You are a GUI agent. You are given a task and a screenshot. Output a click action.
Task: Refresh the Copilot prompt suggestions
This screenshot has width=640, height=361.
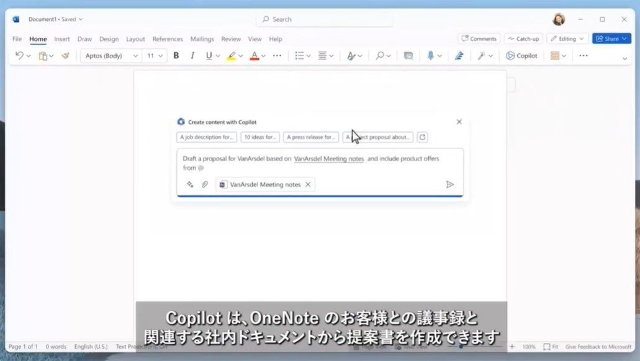pyautogui.click(x=423, y=137)
